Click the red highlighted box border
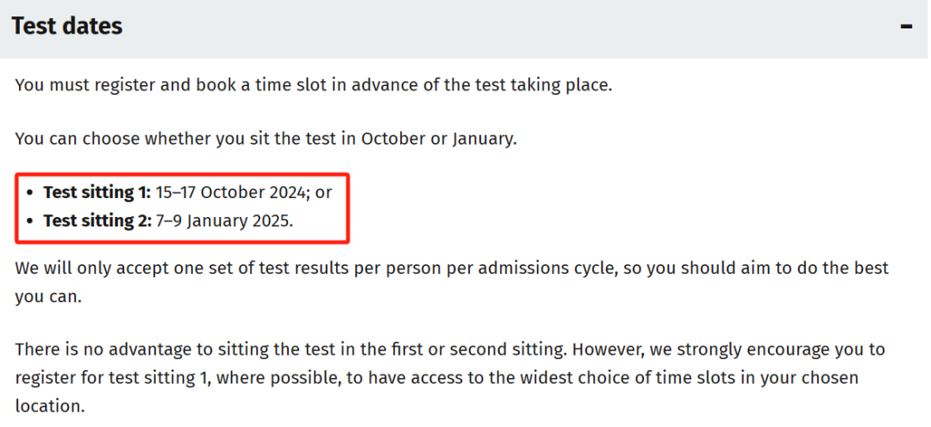The height and width of the screenshot is (427, 931). click(x=182, y=175)
